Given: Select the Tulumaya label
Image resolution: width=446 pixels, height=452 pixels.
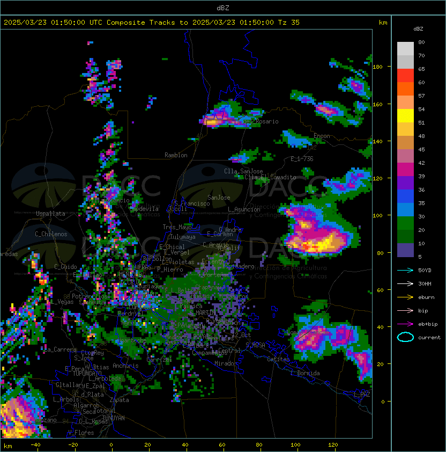Looking at the screenshot, I should coord(183,237).
